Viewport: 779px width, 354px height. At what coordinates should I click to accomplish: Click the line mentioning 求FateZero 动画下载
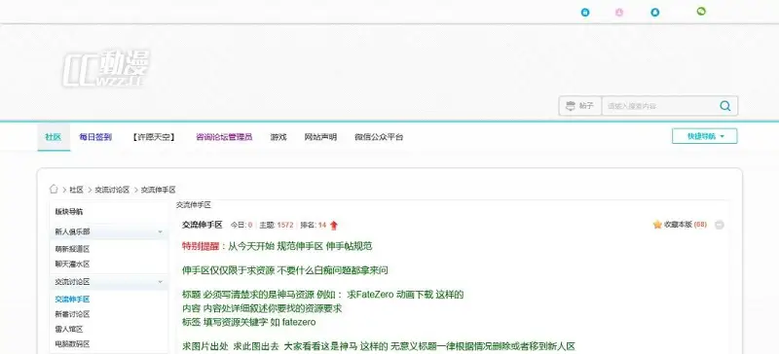[x=323, y=295]
